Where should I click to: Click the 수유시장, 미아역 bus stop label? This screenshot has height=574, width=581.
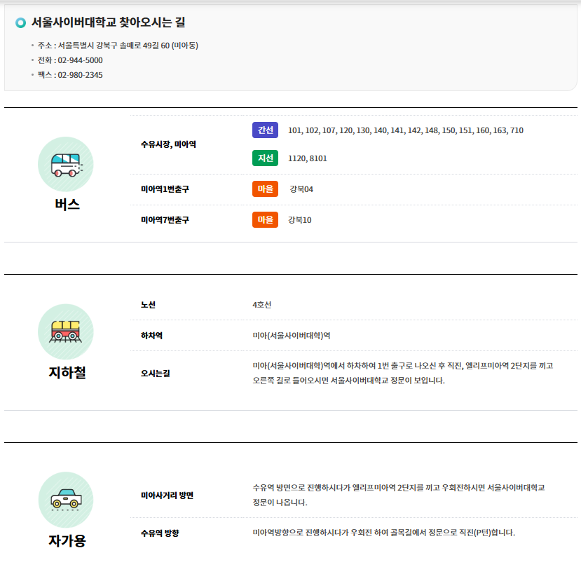169,144
